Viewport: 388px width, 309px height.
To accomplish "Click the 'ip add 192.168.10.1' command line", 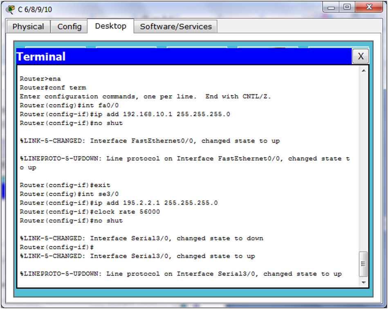I will [x=125, y=114].
